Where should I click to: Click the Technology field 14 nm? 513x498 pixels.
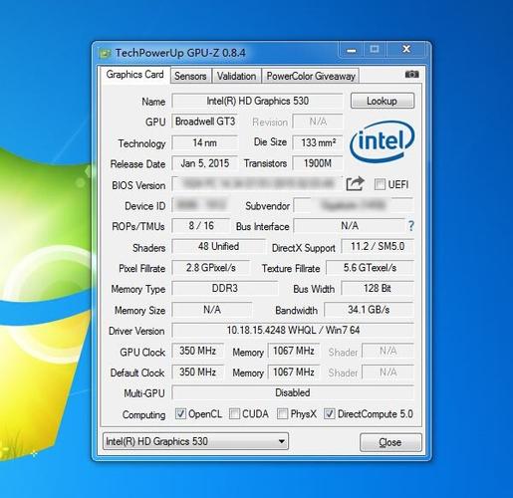(x=205, y=142)
